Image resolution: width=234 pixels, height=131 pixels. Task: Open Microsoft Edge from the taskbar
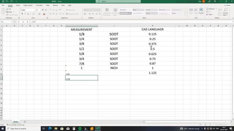50,128
